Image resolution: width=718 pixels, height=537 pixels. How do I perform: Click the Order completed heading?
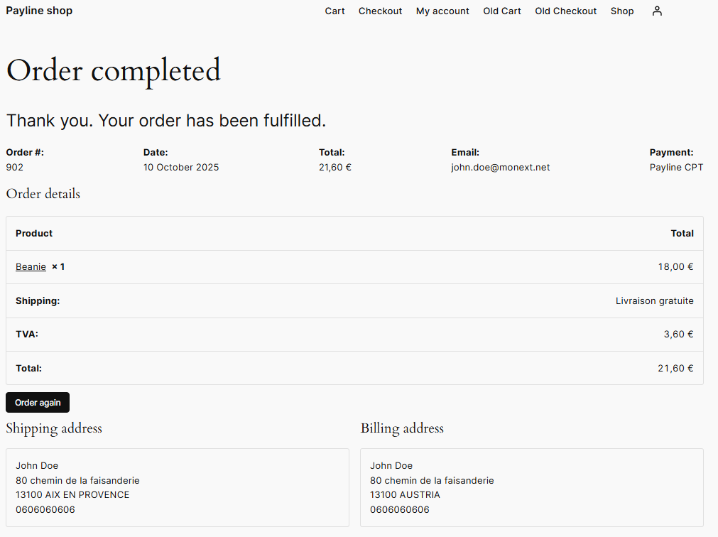pyautogui.click(x=113, y=70)
